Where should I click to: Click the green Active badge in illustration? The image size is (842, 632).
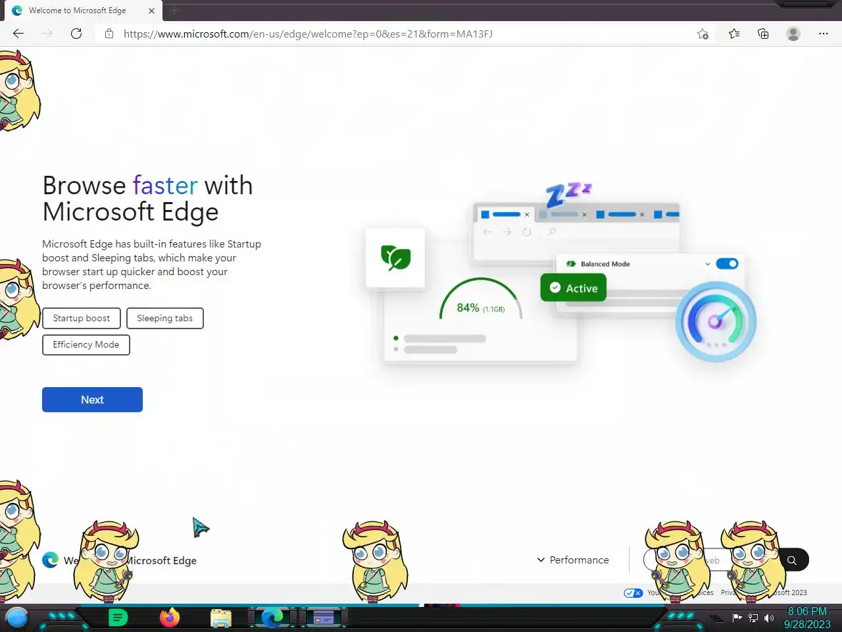tap(573, 288)
